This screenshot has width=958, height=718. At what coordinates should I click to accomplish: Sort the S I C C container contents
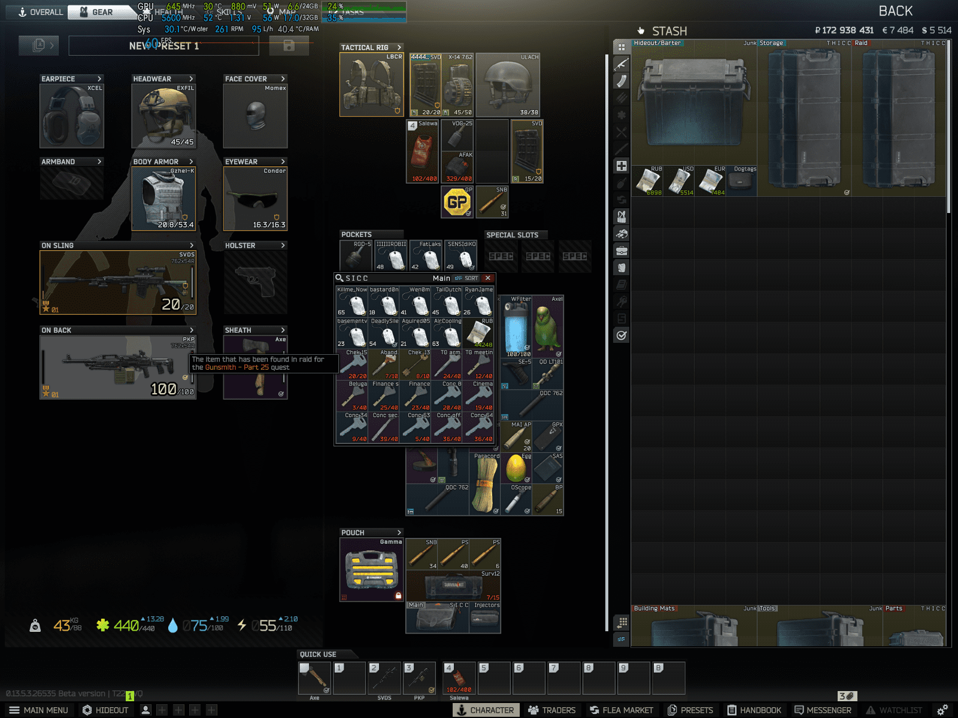[x=467, y=278]
